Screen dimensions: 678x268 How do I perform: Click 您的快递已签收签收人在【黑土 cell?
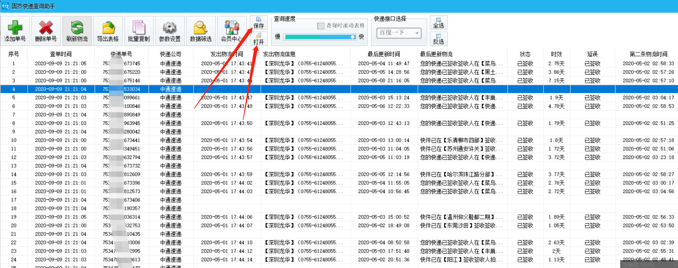pos(461,72)
